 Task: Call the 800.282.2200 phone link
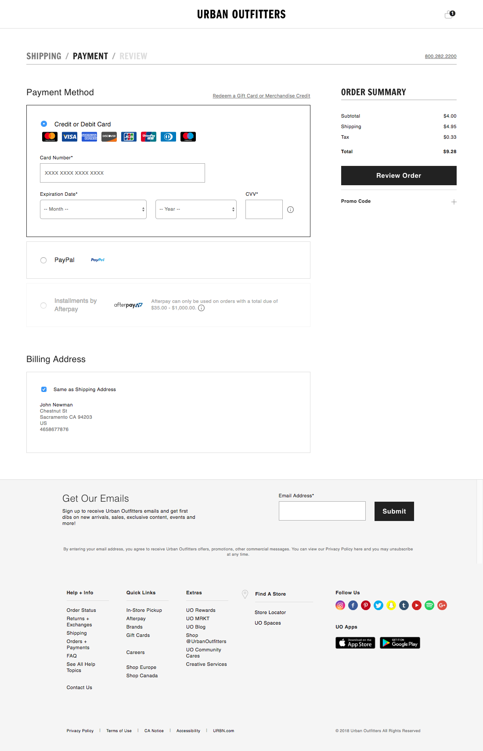[440, 56]
